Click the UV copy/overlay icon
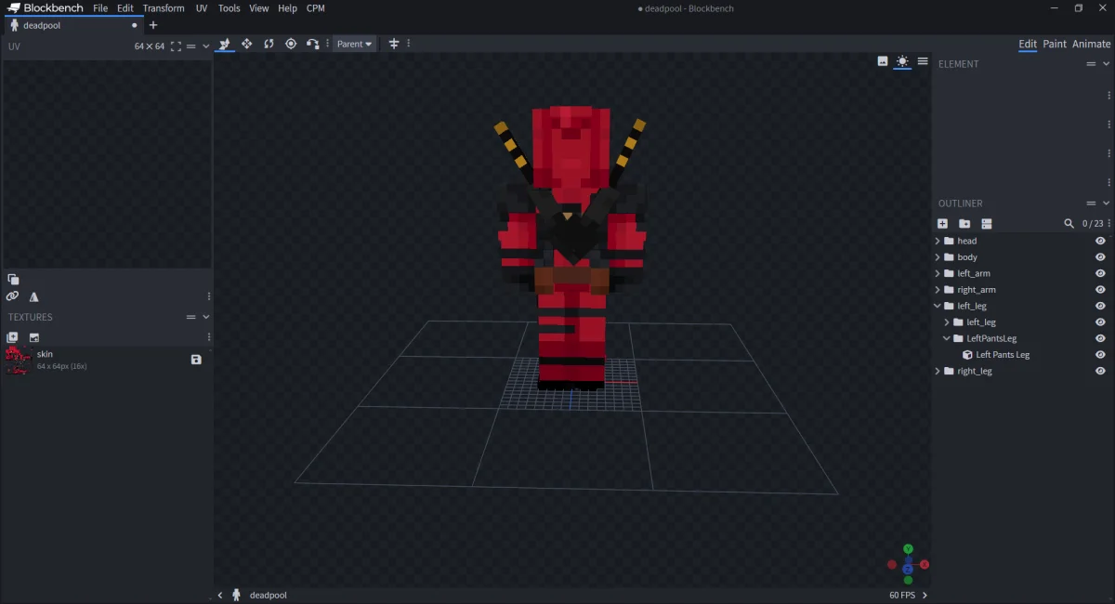This screenshot has height=604, width=1115. (13, 279)
